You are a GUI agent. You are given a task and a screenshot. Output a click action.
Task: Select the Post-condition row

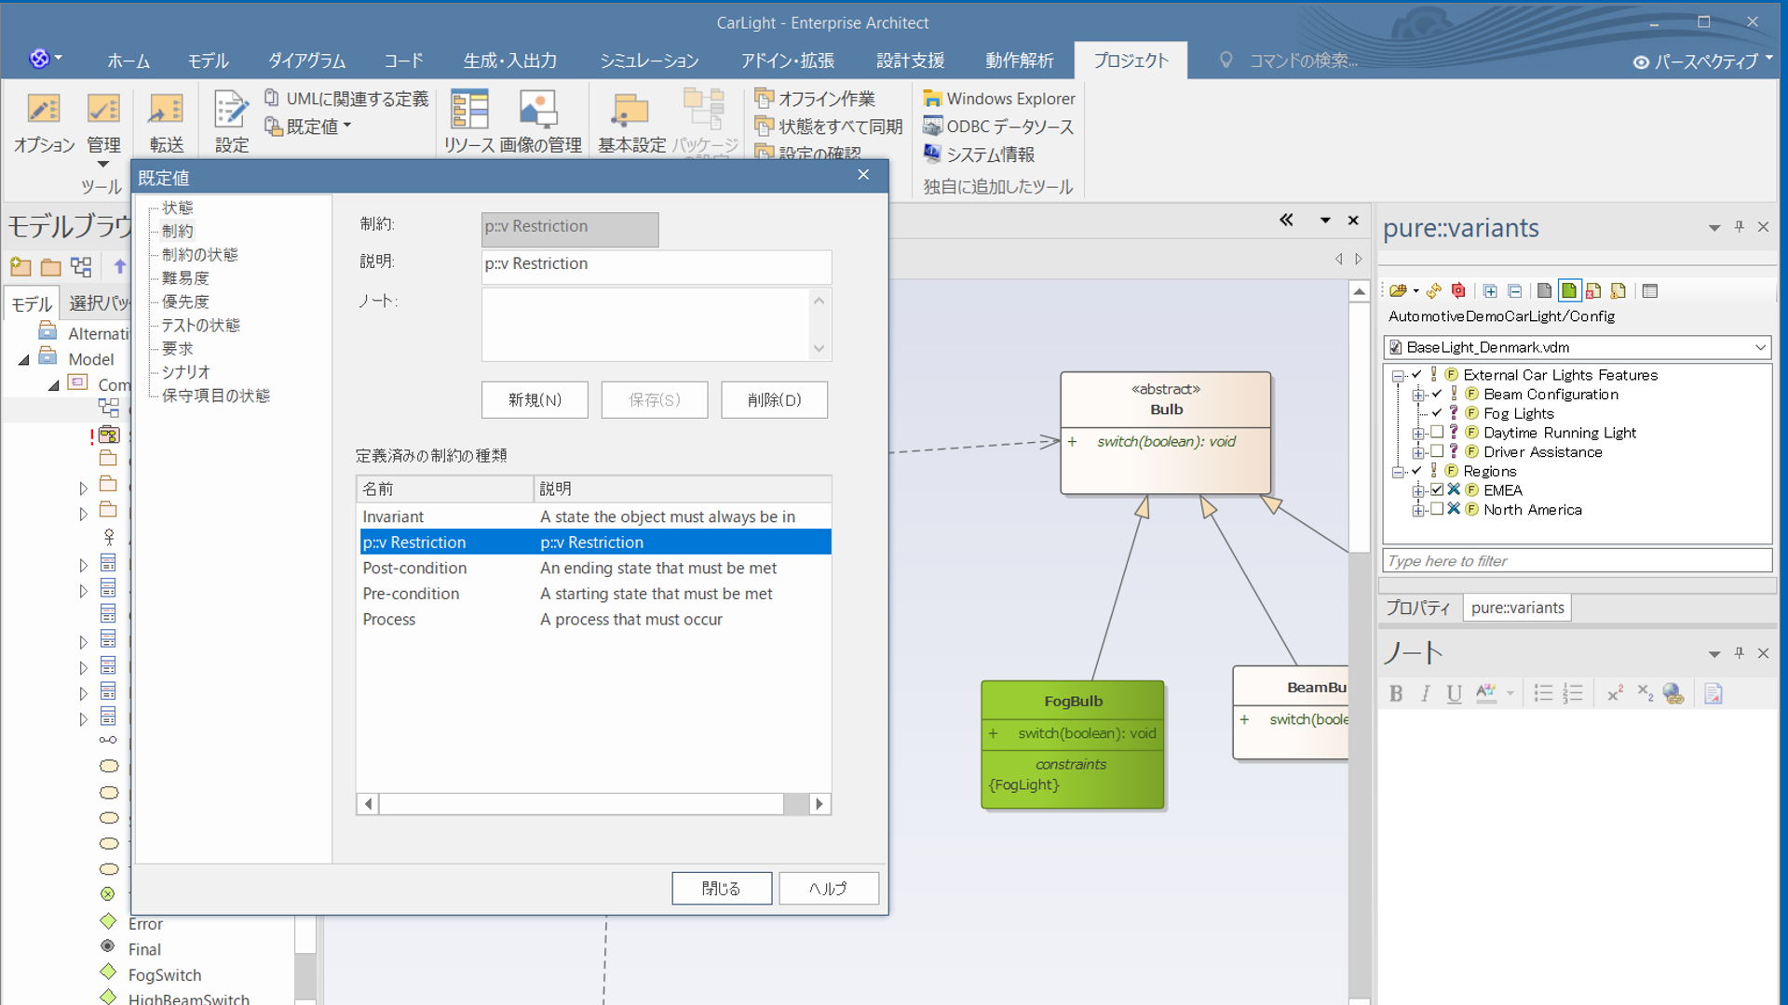[x=594, y=568]
